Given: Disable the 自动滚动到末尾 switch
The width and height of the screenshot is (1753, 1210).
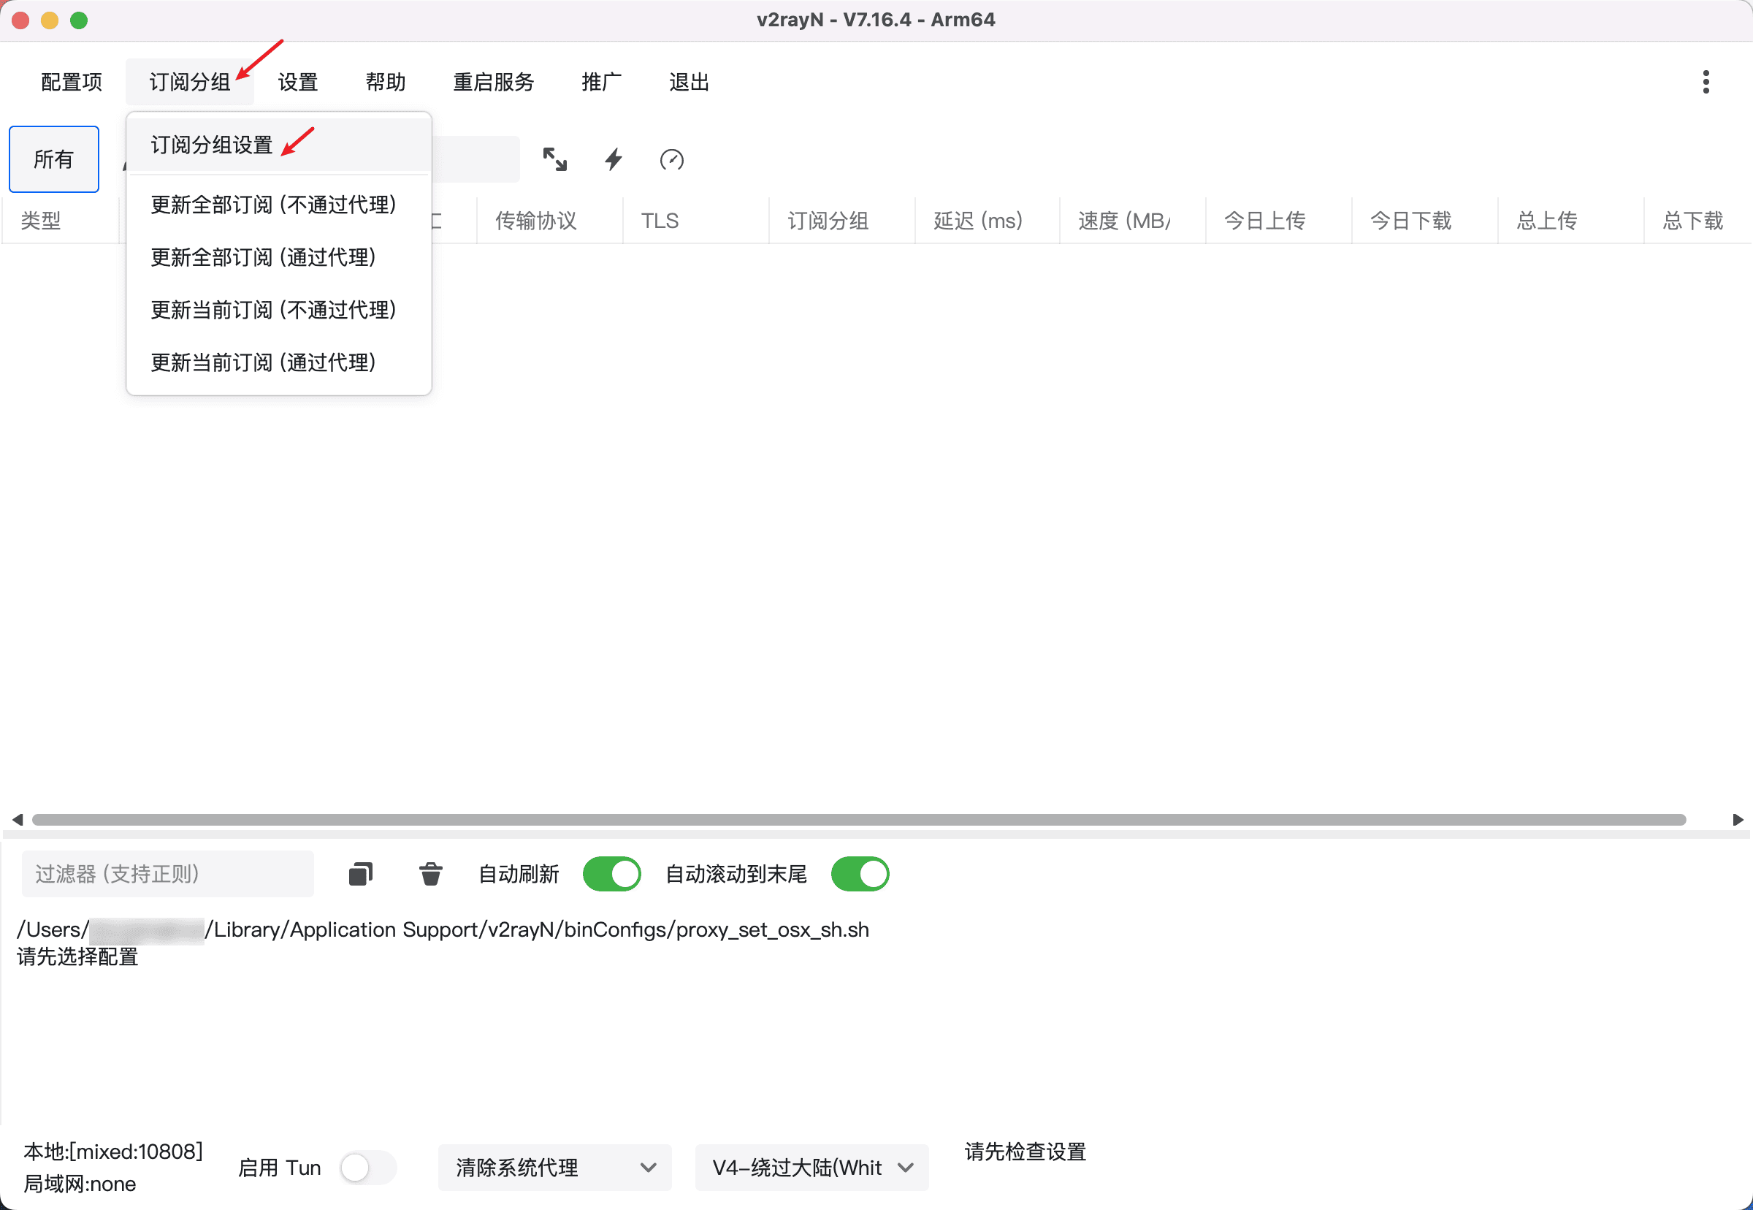Looking at the screenshot, I should point(860,874).
